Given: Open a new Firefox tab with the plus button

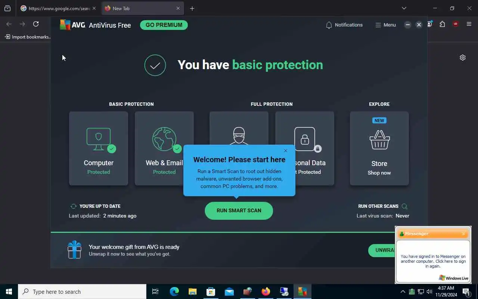Looking at the screenshot, I should pyautogui.click(x=192, y=8).
